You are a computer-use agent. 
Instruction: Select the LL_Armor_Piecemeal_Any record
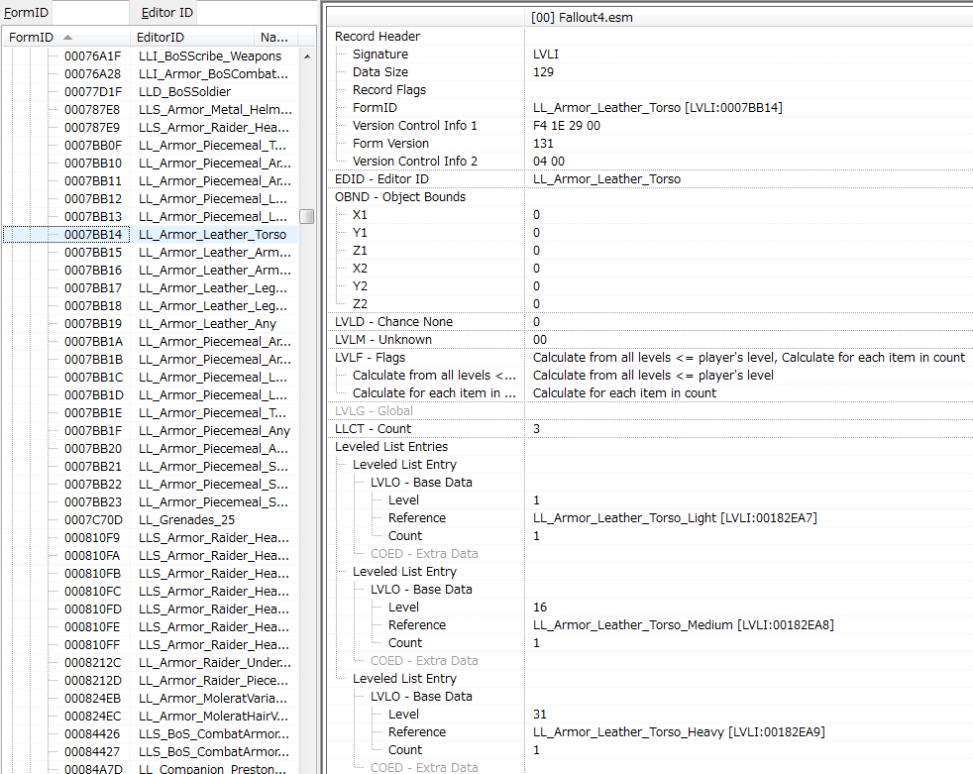pyautogui.click(x=150, y=431)
